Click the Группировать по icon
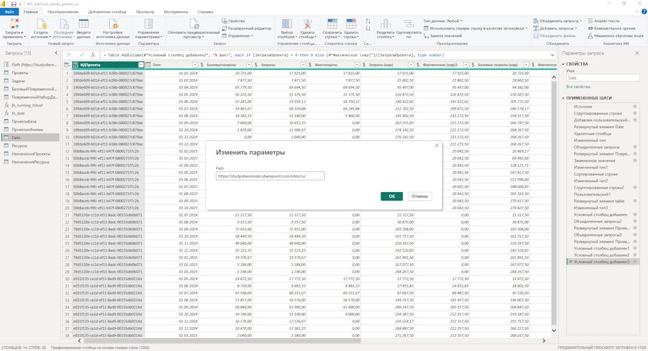This screenshot has width=648, height=351. (409, 24)
